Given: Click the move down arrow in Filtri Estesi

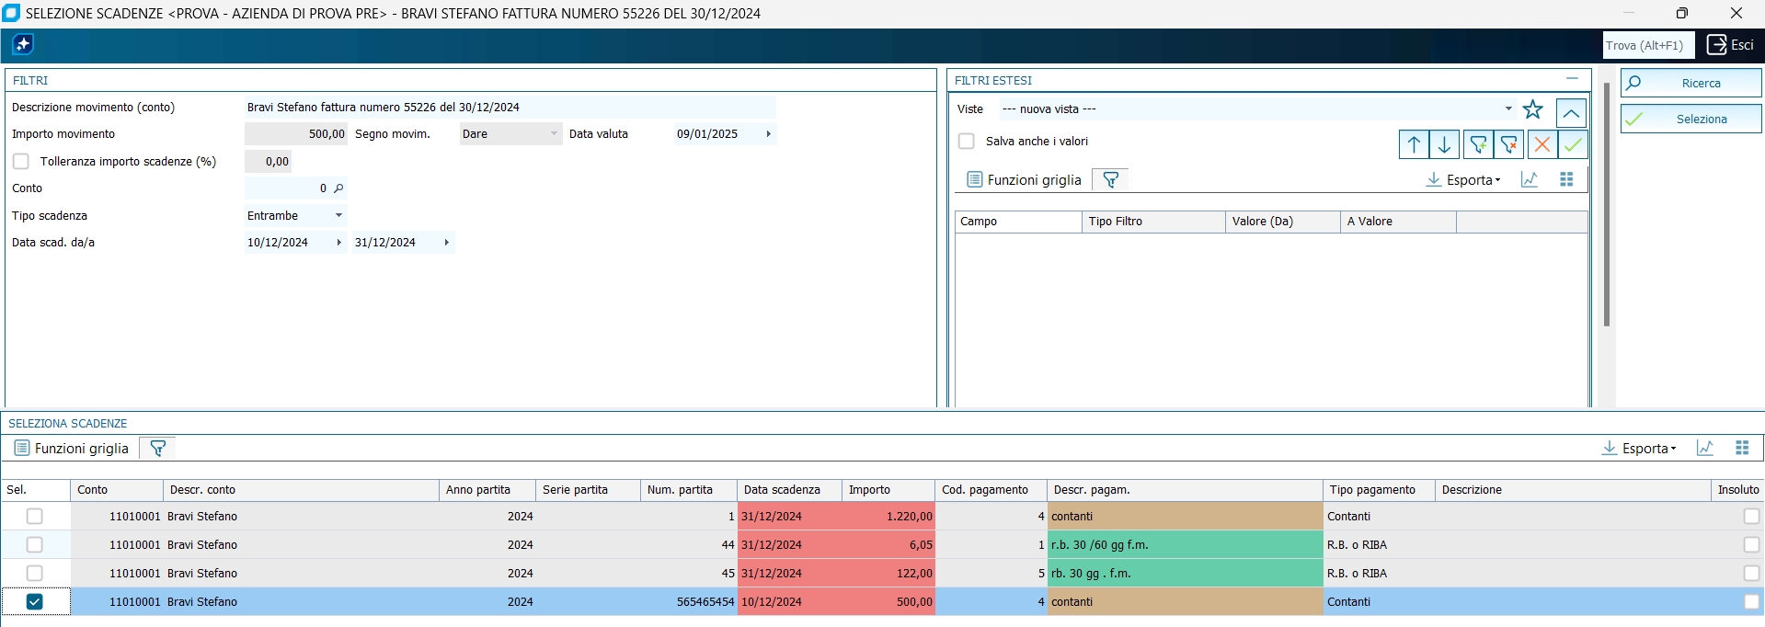Looking at the screenshot, I should (x=1444, y=145).
